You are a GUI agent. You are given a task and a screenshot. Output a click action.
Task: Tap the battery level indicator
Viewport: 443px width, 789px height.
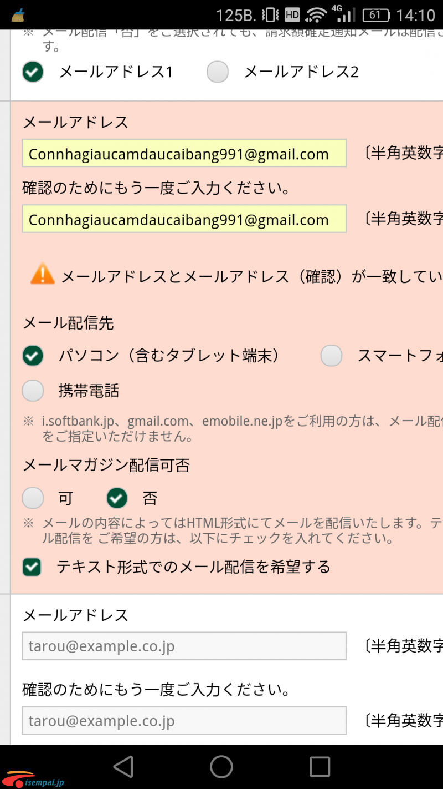[x=375, y=14]
